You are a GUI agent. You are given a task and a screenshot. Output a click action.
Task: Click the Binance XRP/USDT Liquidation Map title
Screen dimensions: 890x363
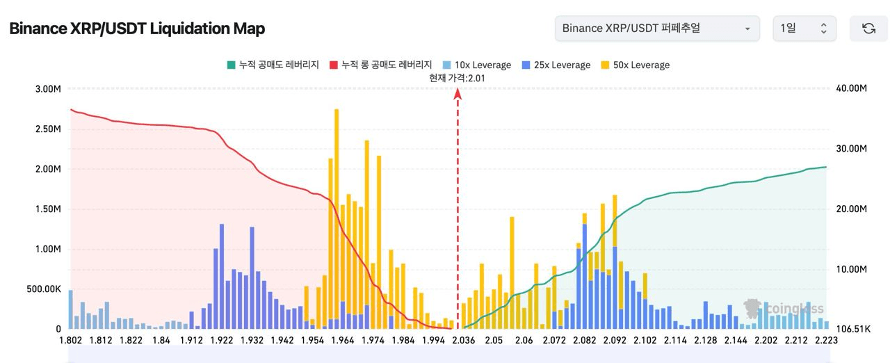pos(136,29)
